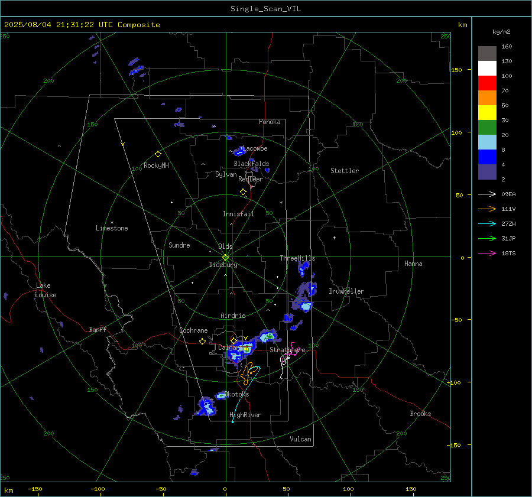Click the RedDeer city label
Screen dimensions: 532x497
251,179
